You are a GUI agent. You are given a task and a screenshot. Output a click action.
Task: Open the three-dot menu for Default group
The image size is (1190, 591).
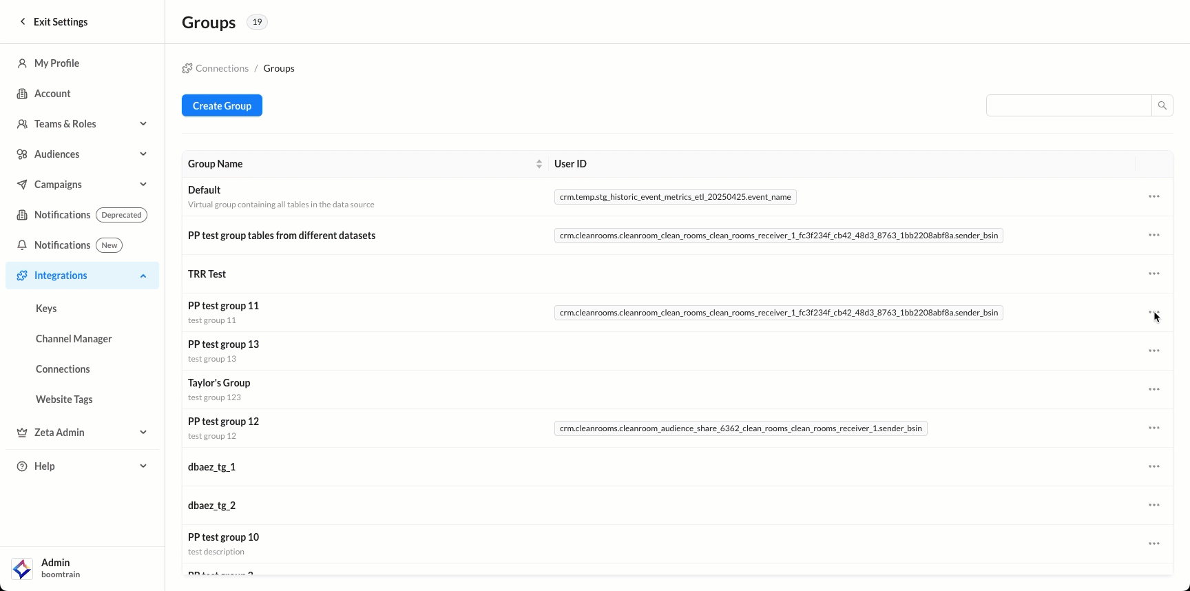pyautogui.click(x=1154, y=197)
